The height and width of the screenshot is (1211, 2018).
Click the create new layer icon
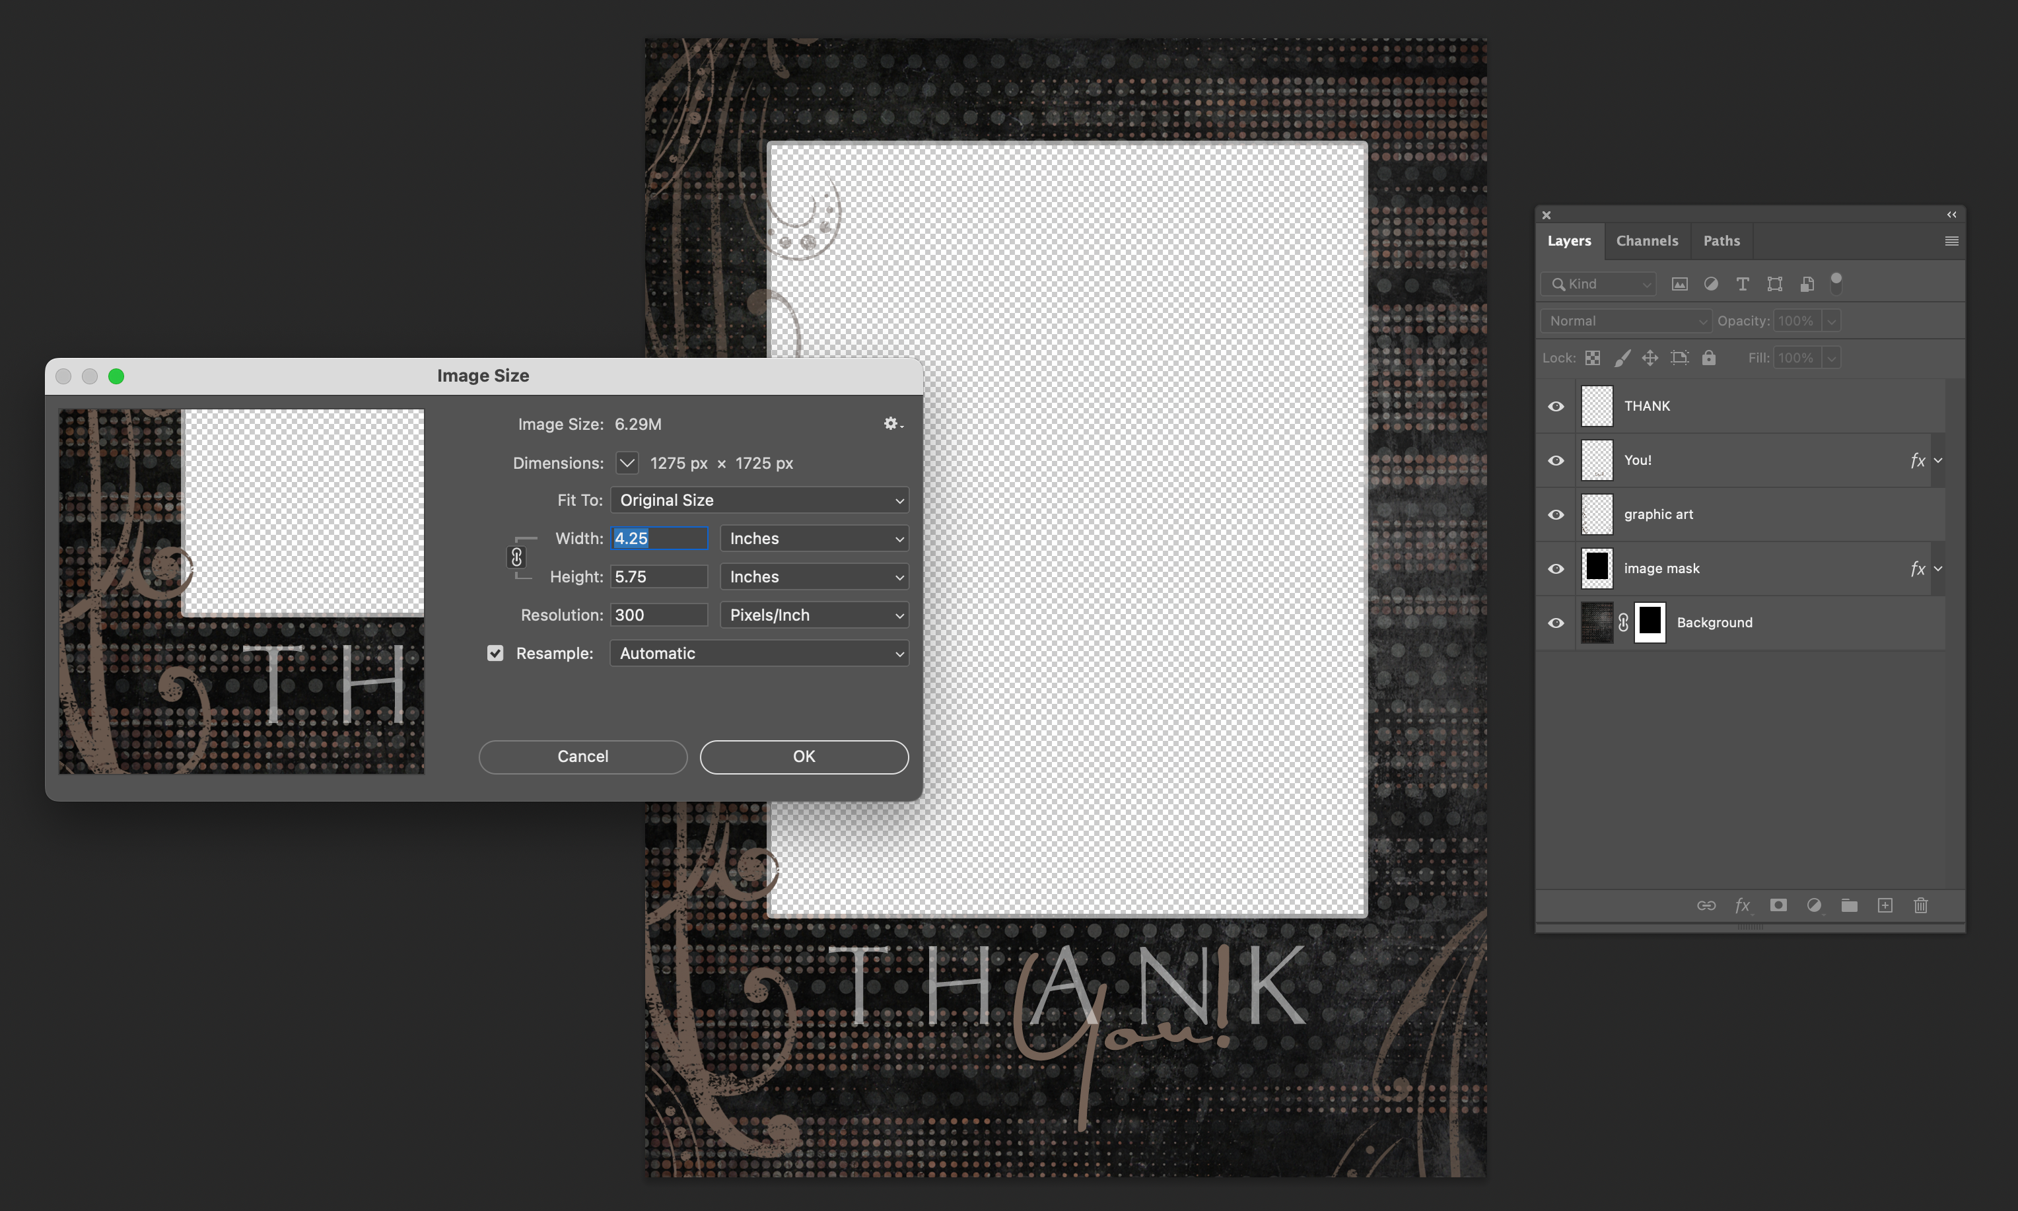1885,905
